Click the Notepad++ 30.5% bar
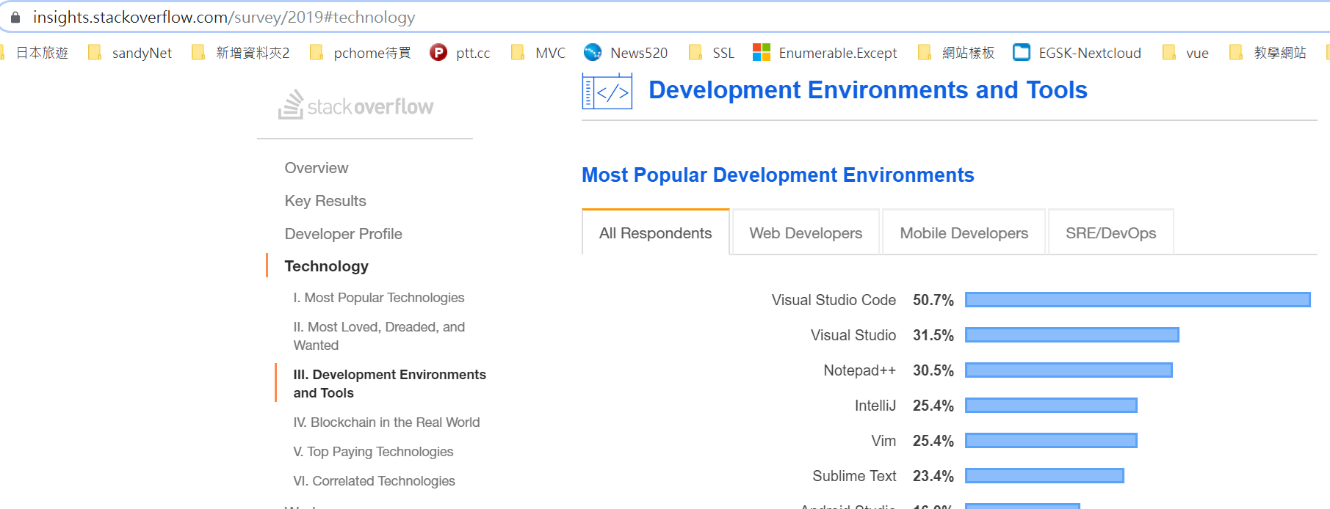 (x=1069, y=370)
